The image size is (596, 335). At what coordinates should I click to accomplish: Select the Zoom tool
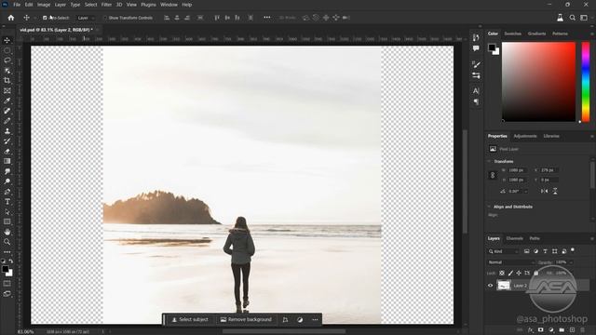[x=7, y=242]
